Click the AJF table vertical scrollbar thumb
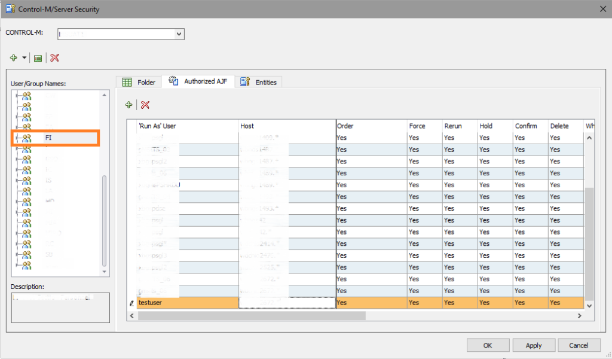612x359 pixels. click(589, 244)
